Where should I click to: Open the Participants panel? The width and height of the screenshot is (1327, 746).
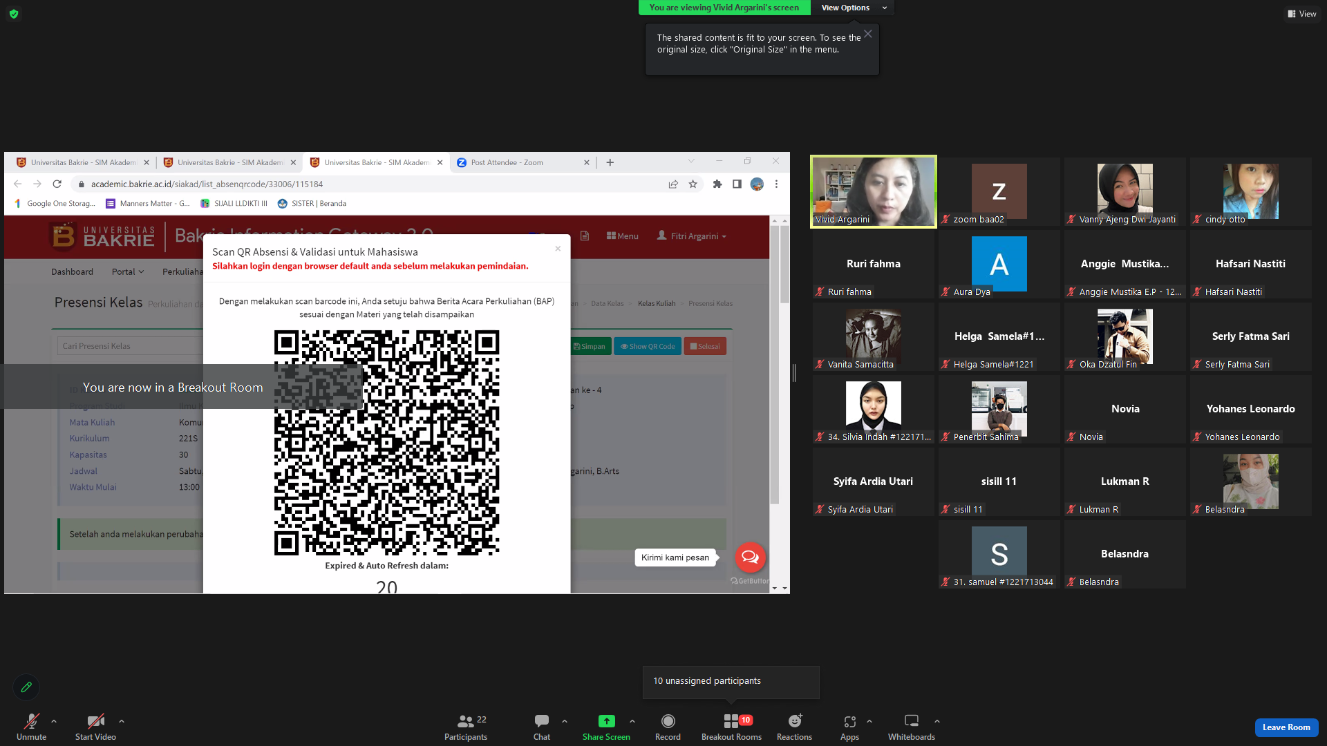[x=466, y=727]
